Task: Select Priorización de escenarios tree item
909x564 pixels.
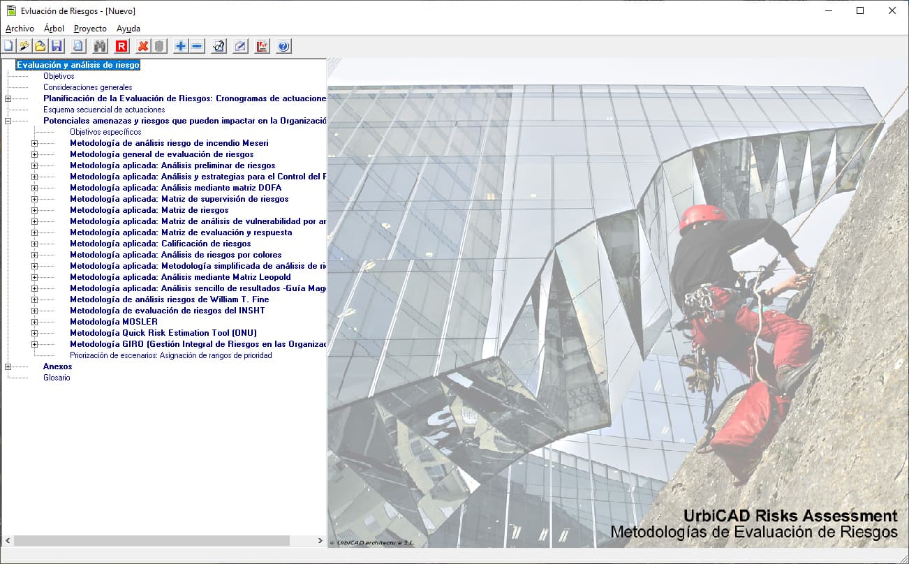Action: point(171,355)
